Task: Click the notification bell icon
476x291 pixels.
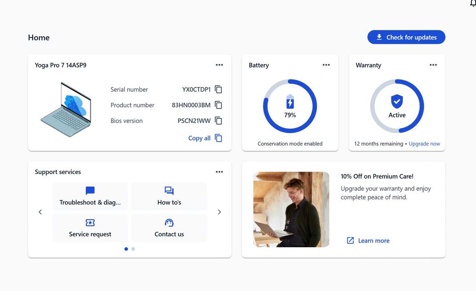Action: pyautogui.click(x=473, y=3)
